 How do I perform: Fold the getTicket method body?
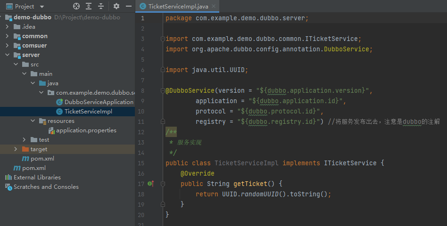(x=163, y=184)
